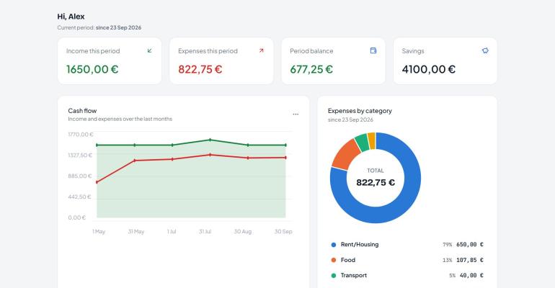Screen dimensions: 555x288
Task: Click the Period balance card
Action: 333,61
